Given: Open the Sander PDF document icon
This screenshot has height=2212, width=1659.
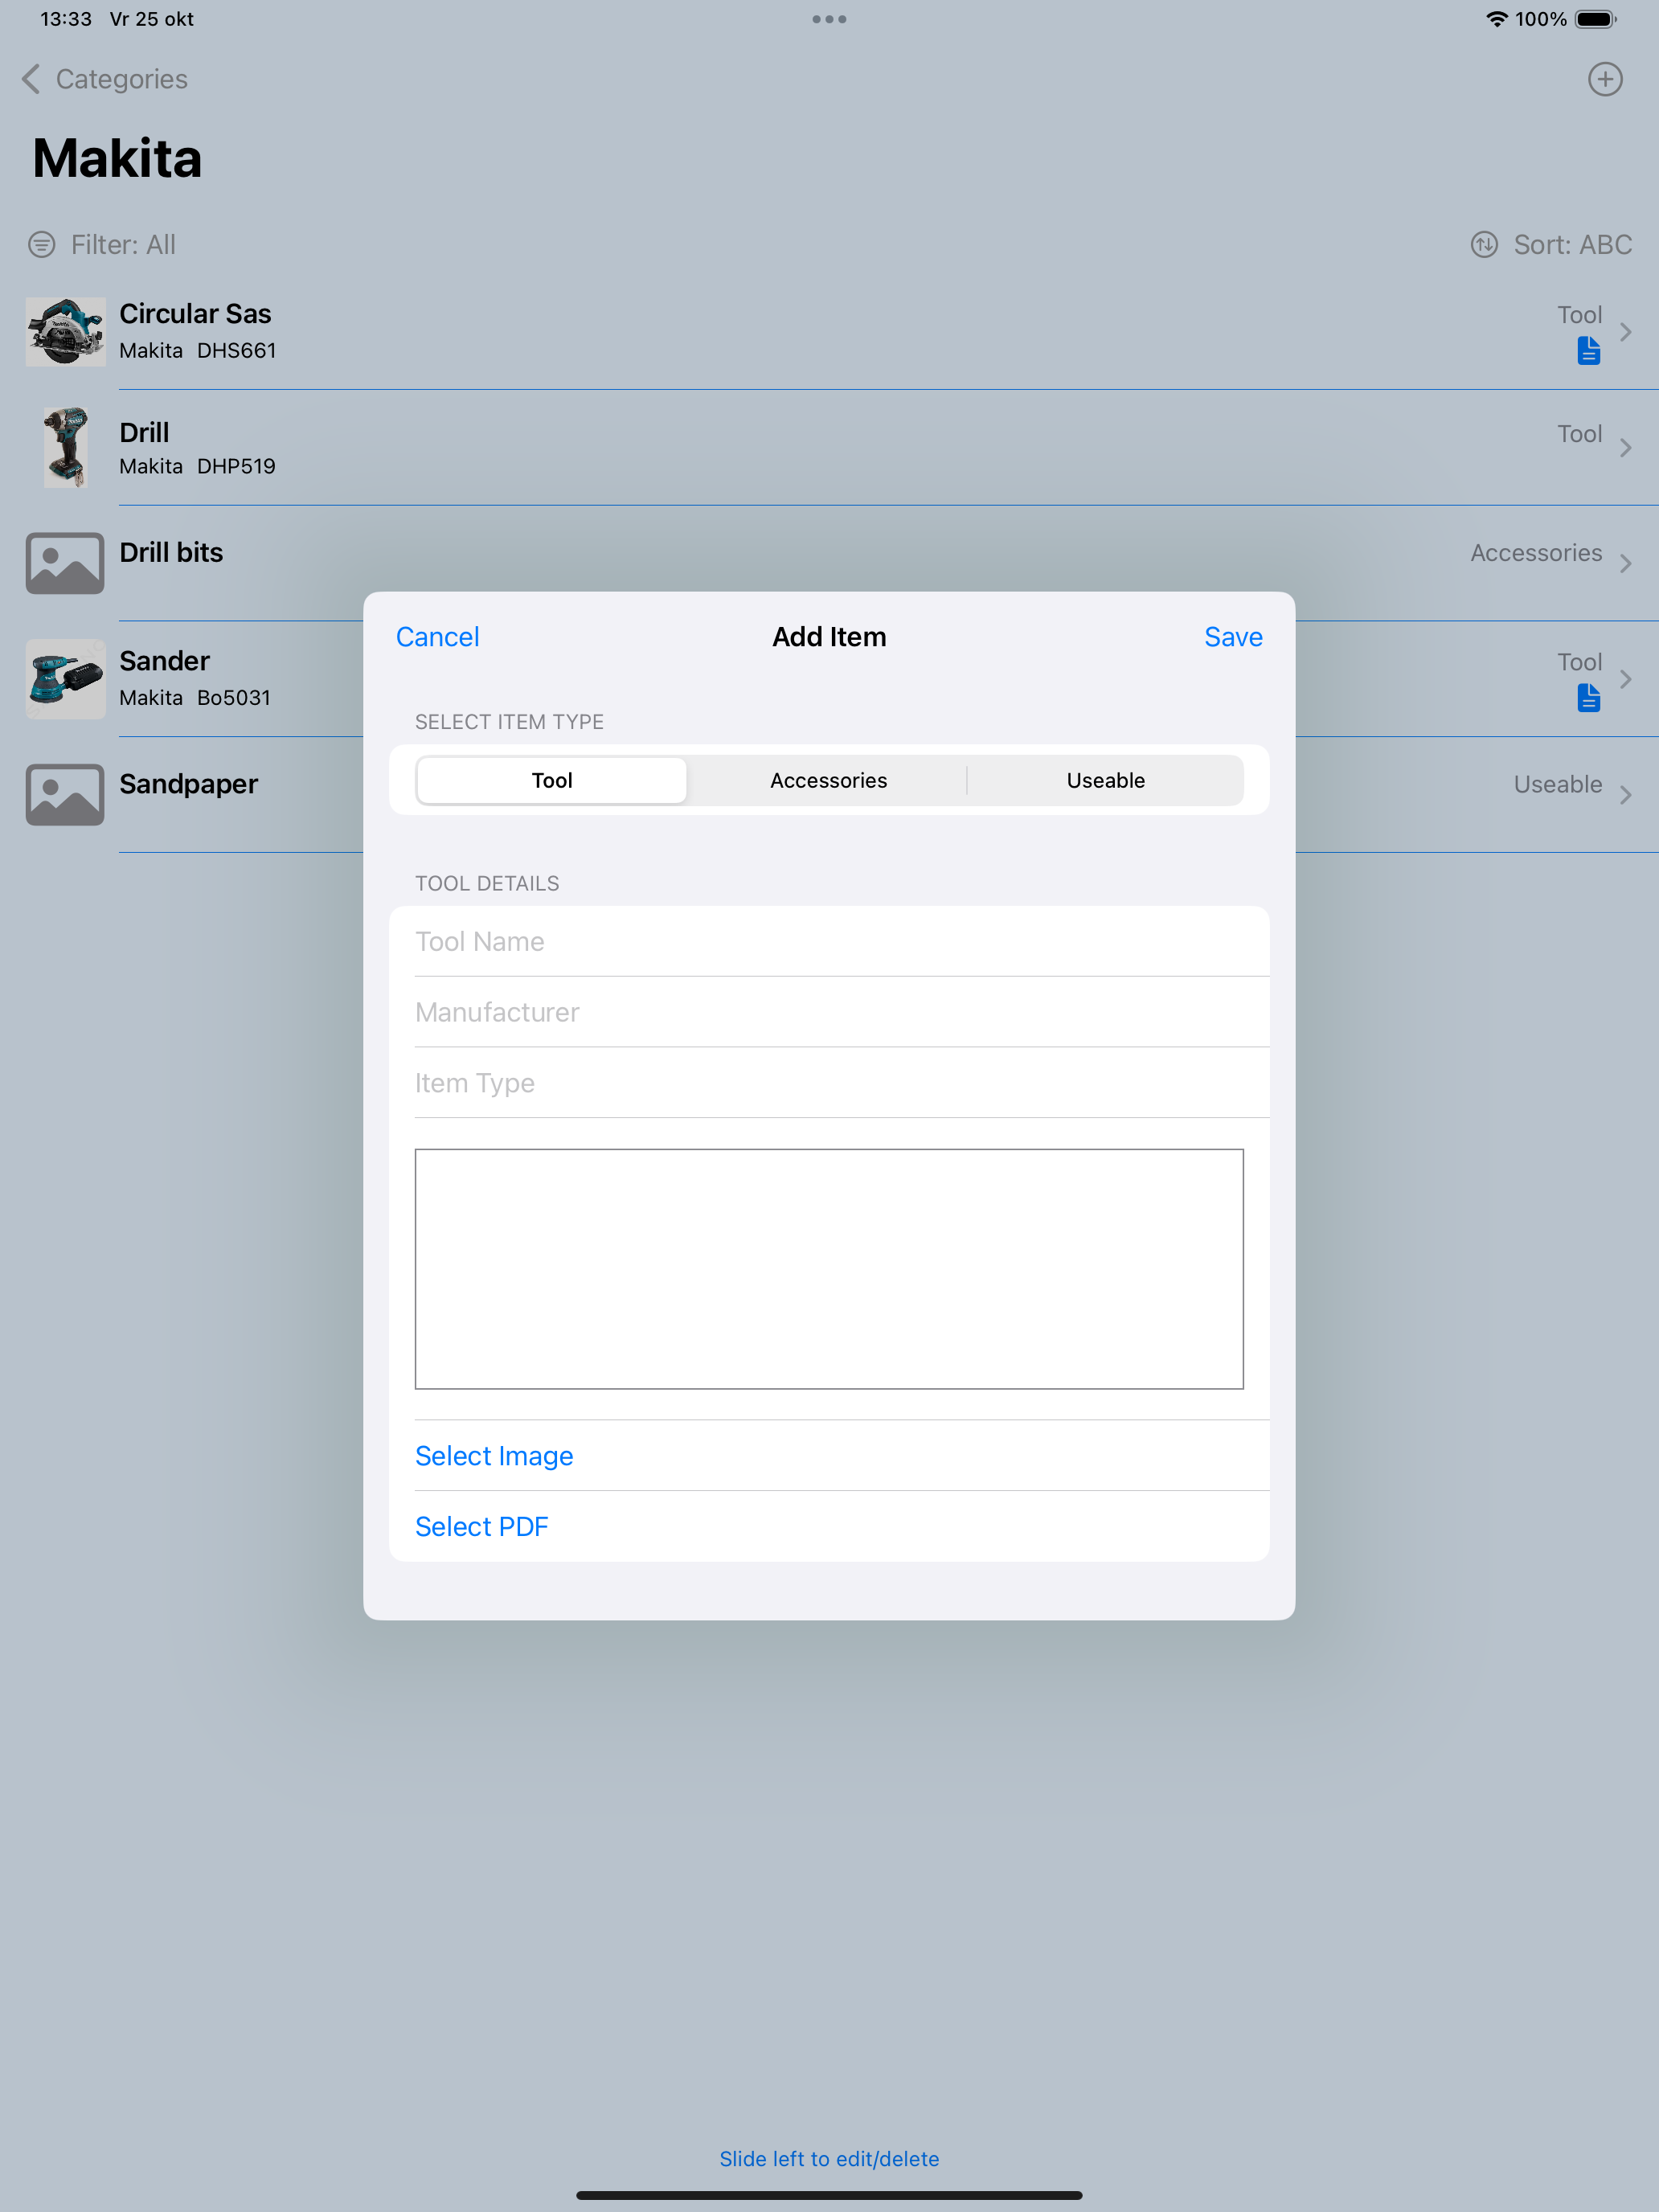Looking at the screenshot, I should pos(1588,698).
